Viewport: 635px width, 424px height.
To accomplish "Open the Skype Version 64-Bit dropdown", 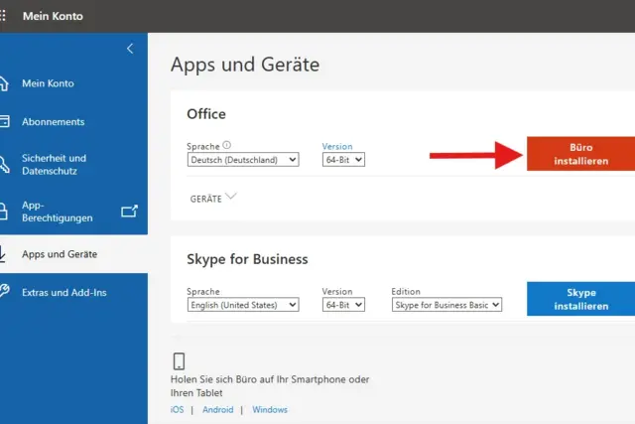I will coord(343,305).
